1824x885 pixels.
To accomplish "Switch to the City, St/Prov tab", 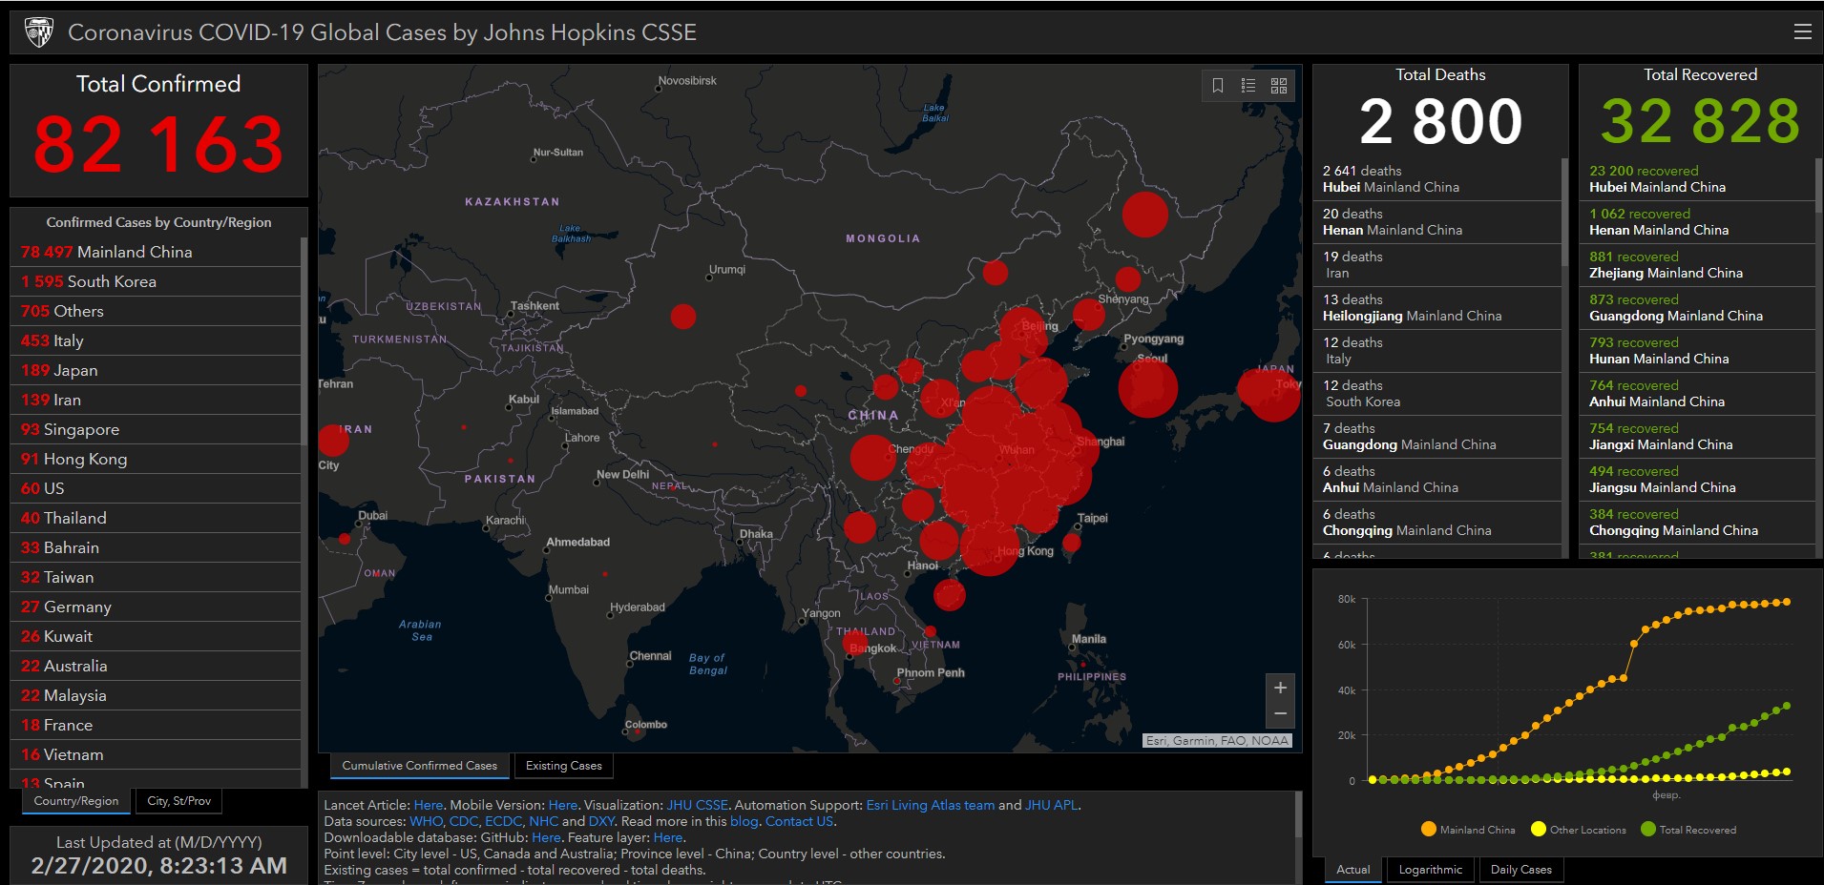I will (x=178, y=801).
